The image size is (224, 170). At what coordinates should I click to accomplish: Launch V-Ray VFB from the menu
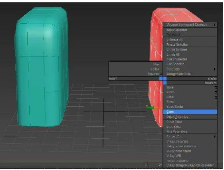(x=174, y=156)
